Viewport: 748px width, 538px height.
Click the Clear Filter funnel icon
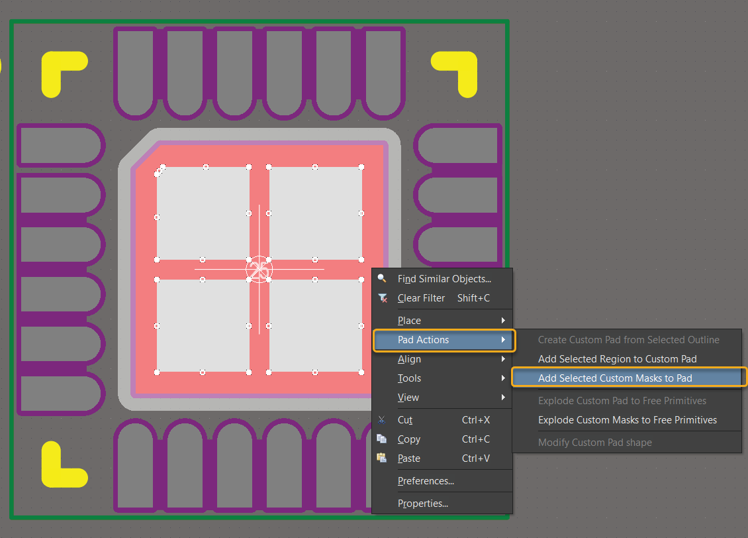382,297
